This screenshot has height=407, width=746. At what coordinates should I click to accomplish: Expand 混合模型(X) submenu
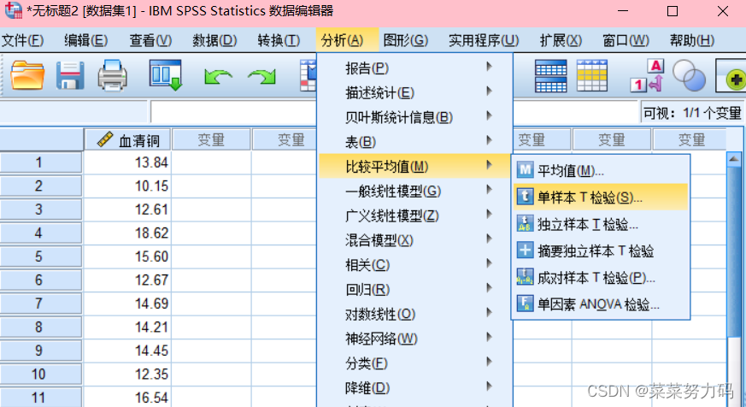tap(415, 240)
